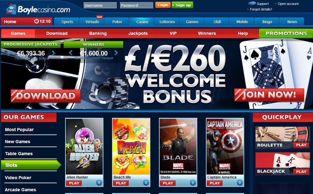Click the Support speech bubble icon
313x194 pixels.
(x=252, y=4)
